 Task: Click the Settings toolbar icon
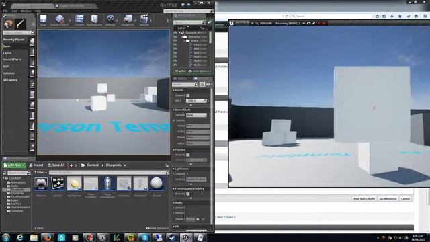[x=110, y=20]
